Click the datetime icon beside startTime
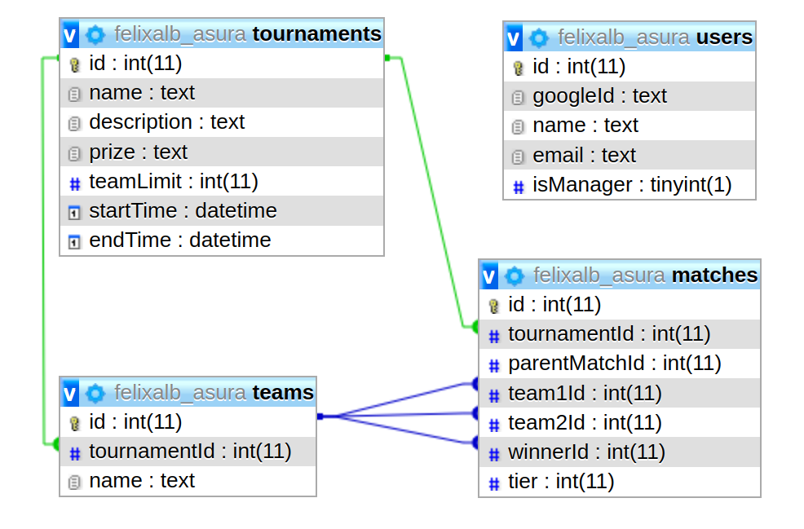This screenshot has height=529, width=804. pyautogui.click(x=74, y=212)
